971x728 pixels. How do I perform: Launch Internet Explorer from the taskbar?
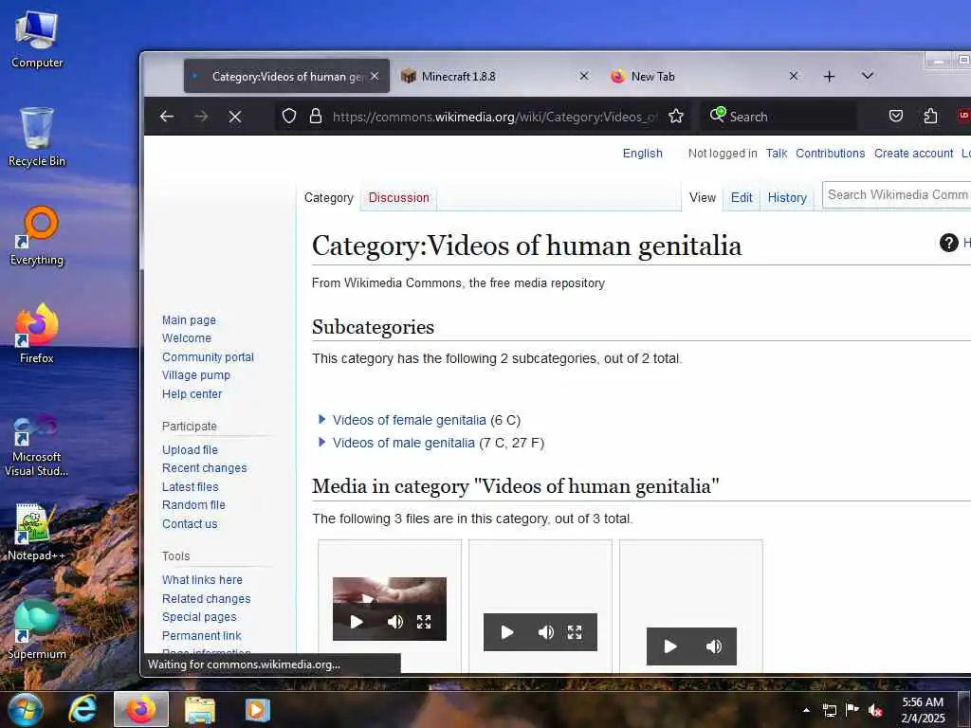83,709
